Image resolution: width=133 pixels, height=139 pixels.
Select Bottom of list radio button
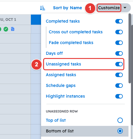pos(120,131)
